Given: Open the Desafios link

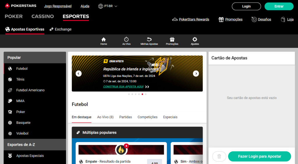Looking at the screenshot, I should pos(265,20).
